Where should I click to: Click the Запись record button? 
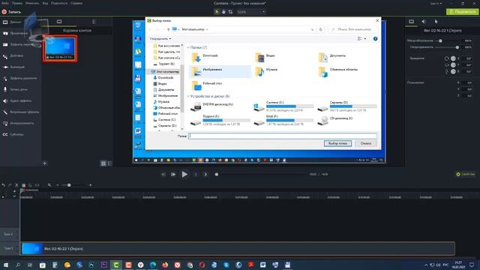pos(11,12)
